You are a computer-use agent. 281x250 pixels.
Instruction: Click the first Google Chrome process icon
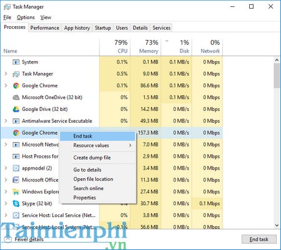pos(16,85)
